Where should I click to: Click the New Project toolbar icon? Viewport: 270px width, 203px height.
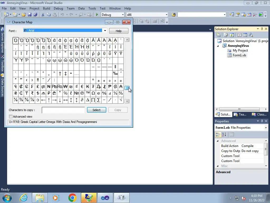tap(7, 15)
